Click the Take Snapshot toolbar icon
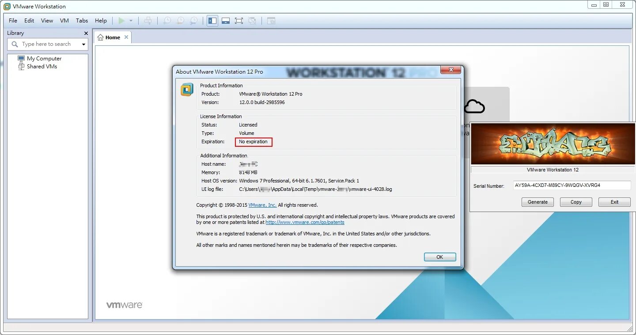Viewport: 636px width, 335px height. click(167, 21)
